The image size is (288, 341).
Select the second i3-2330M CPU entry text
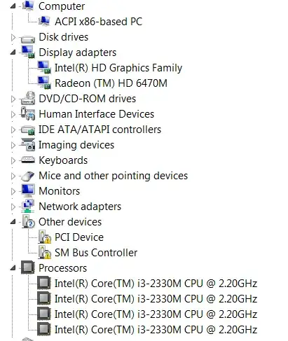(156, 299)
